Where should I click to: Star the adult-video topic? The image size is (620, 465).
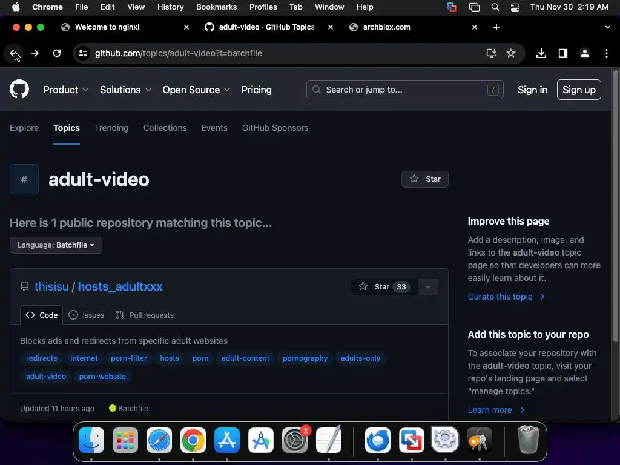(424, 179)
